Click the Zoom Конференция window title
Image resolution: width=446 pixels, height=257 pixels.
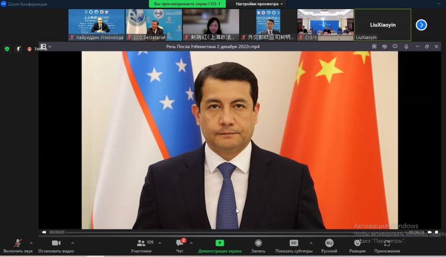(x=27, y=4)
